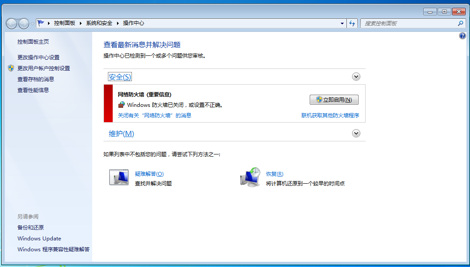Image resolution: width=470 pixels, height=267 pixels.
Task: Click the 安全(S) section heading
Action: point(120,77)
